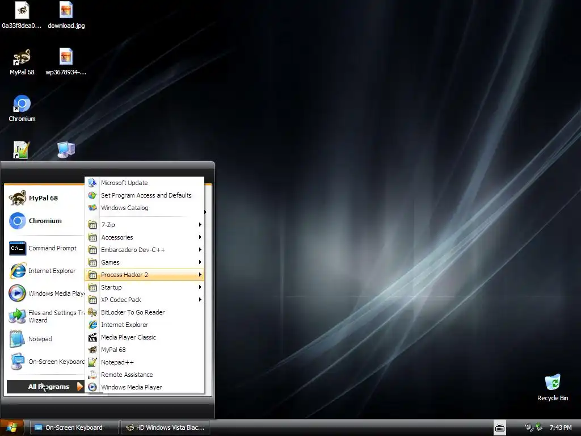Open Windows Catalog entry
581x436 pixels.
tap(145, 208)
